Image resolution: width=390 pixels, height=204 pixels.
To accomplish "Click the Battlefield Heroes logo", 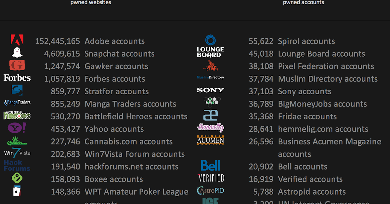I will [x=17, y=115].
